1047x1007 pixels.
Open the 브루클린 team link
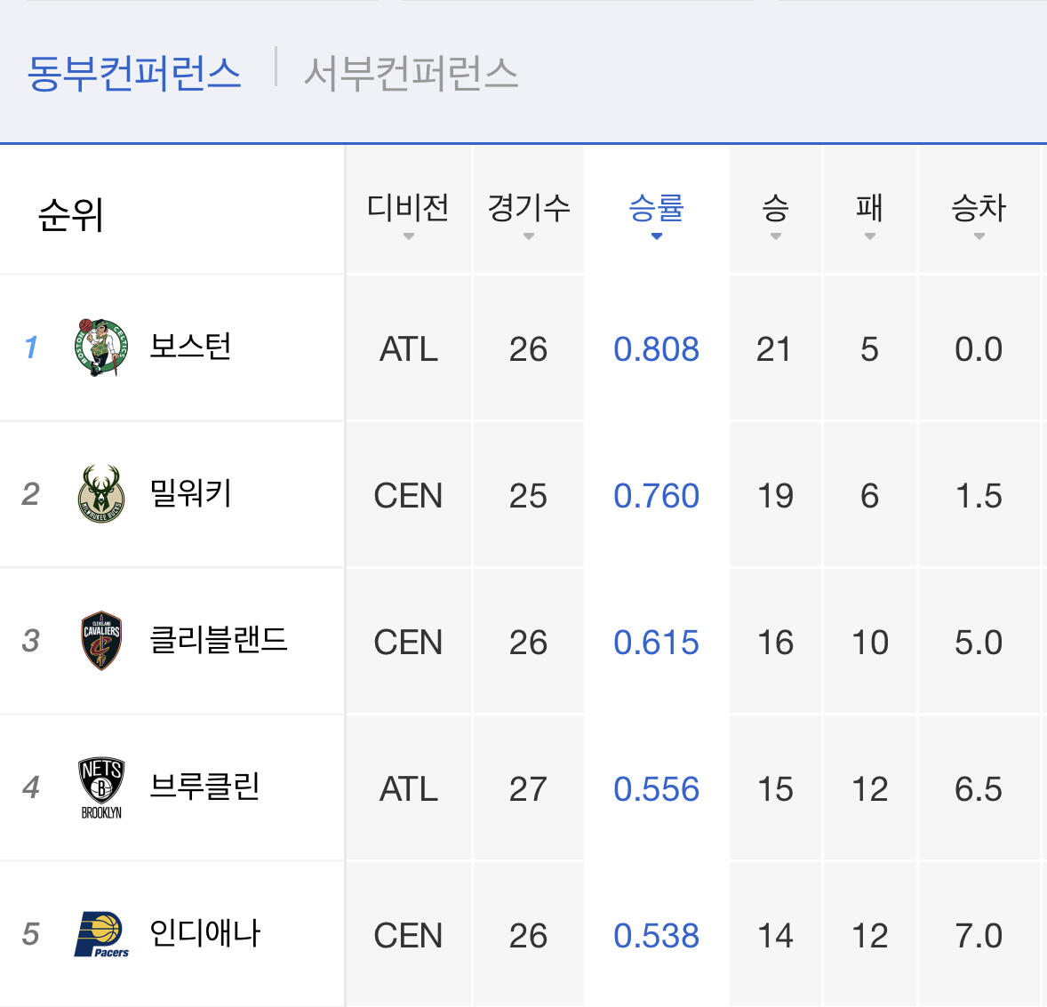(204, 787)
